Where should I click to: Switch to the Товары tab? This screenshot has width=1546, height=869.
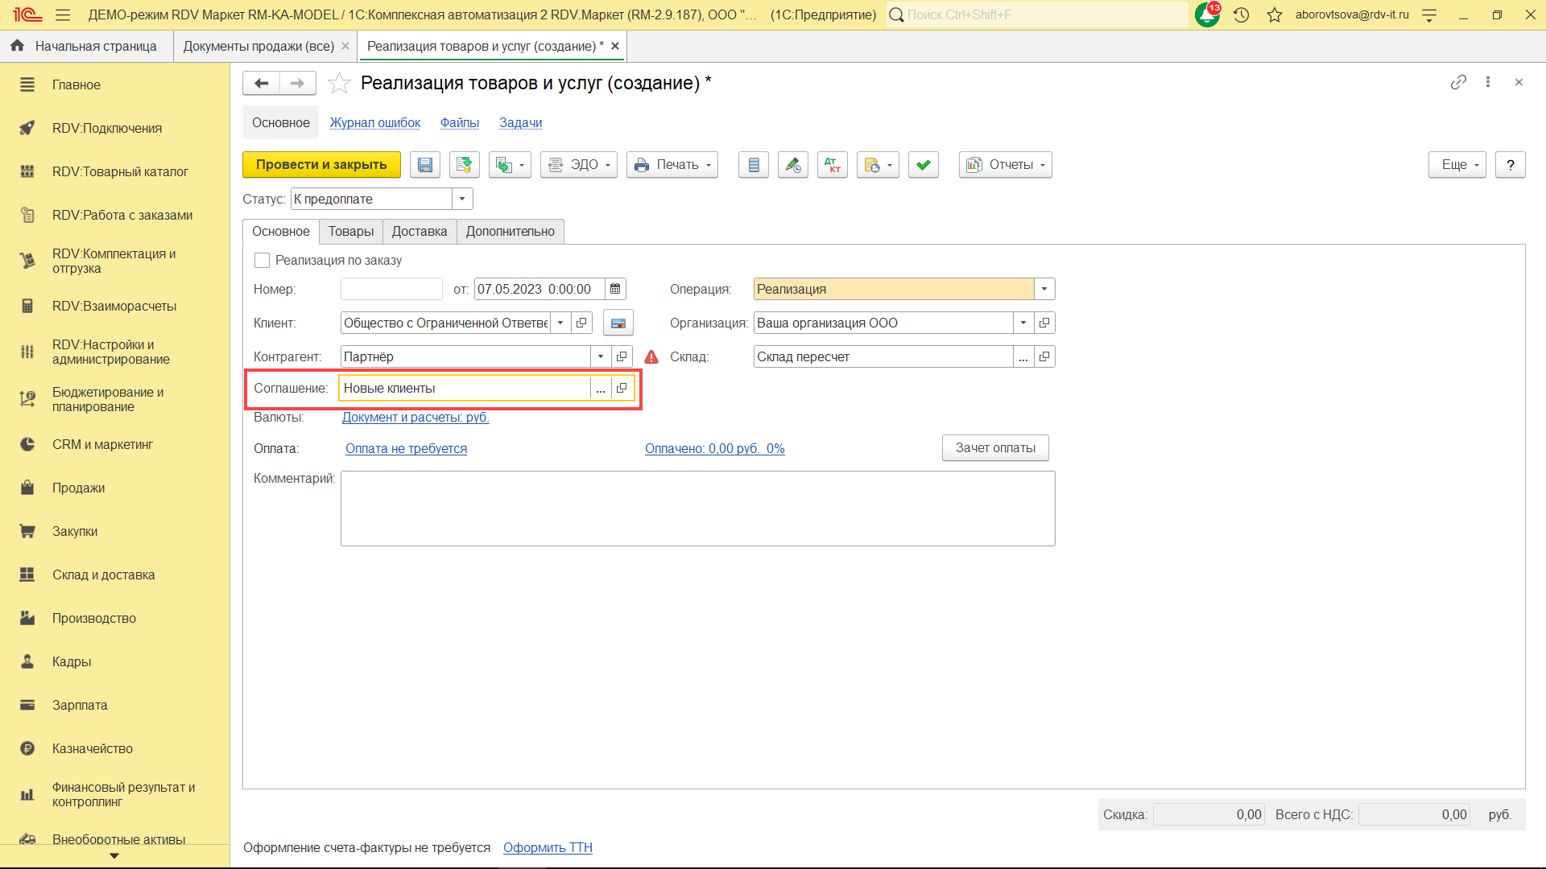pos(351,232)
